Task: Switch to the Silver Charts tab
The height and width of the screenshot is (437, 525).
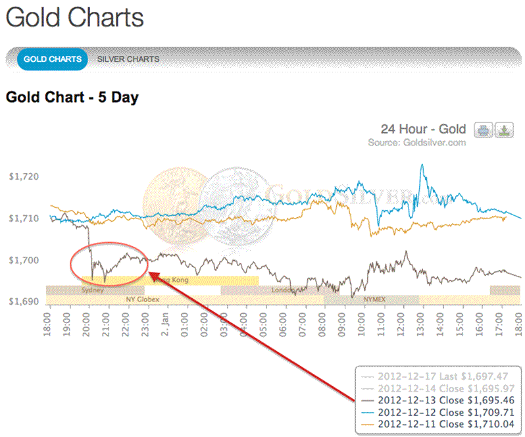Action: 128,59
